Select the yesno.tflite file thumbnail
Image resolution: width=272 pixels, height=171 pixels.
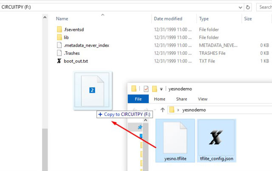point(175,140)
